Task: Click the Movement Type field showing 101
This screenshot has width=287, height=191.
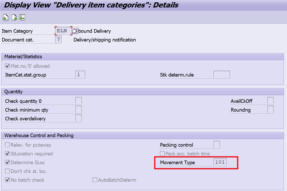Action: coord(220,162)
